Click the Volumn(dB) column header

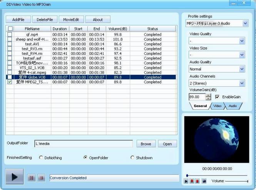pyautogui.click(x=118, y=29)
